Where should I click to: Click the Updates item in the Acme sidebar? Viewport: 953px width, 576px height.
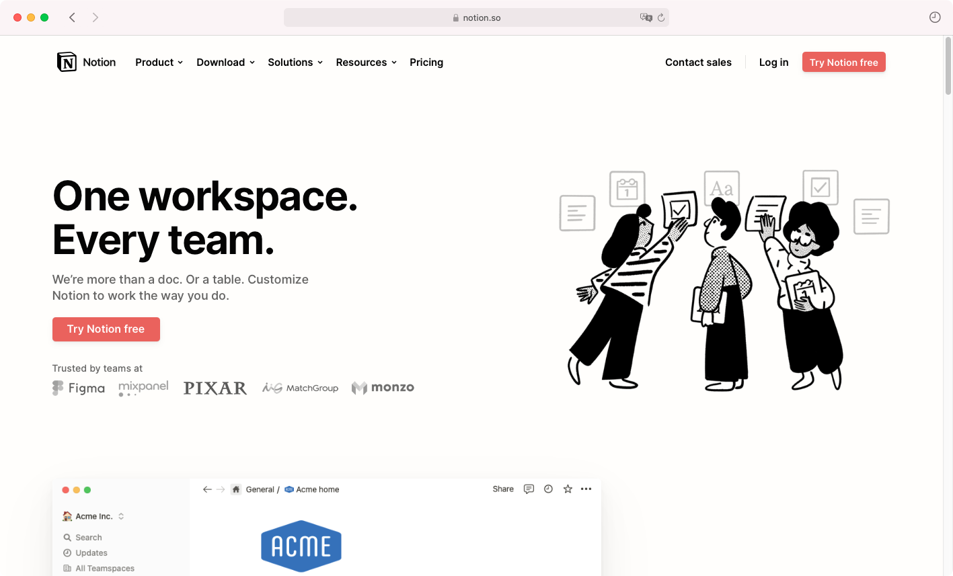coord(85,553)
